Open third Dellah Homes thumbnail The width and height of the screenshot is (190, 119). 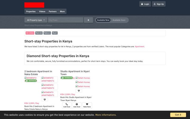click(83, 86)
